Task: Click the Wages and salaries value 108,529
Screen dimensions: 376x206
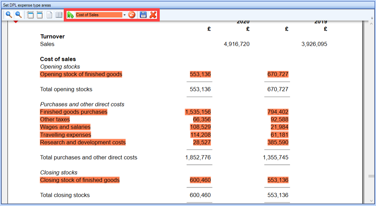Action: pos(200,127)
